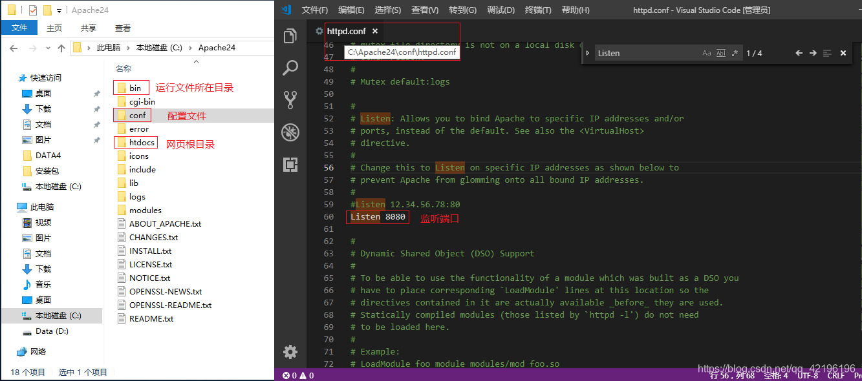
Task: Select README.txt in the file list
Action: pyautogui.click(x=151, y=318)
